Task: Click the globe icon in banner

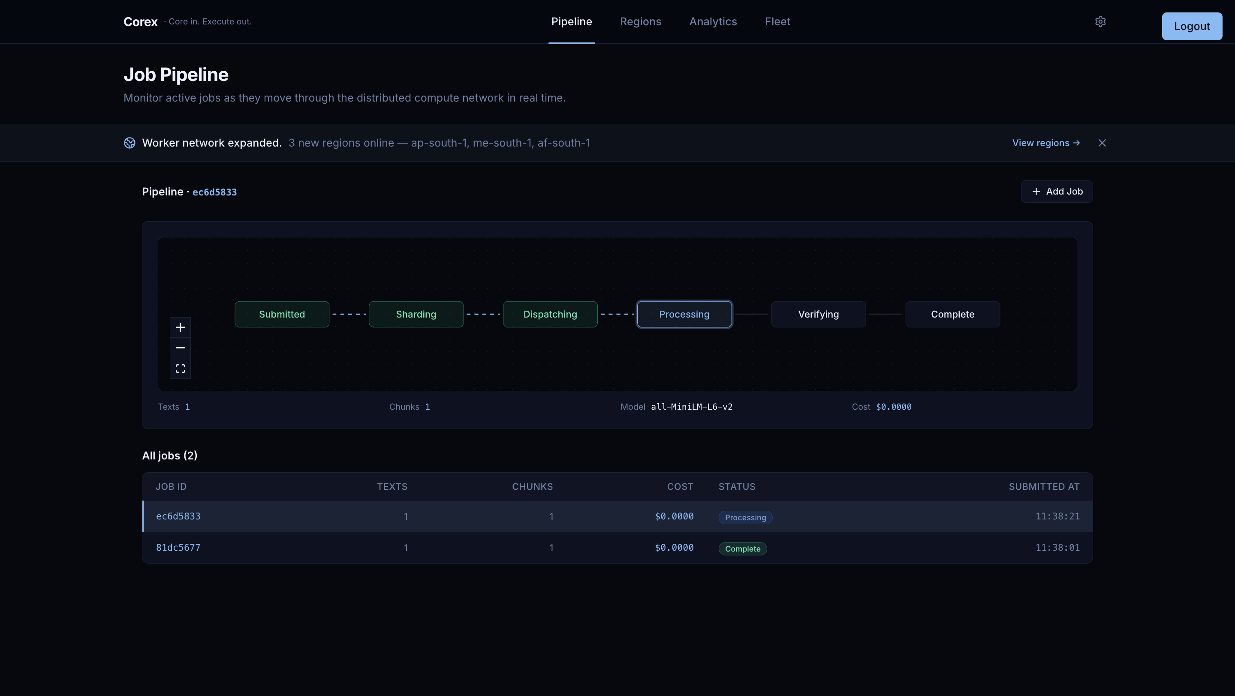Action: [130, 143]
